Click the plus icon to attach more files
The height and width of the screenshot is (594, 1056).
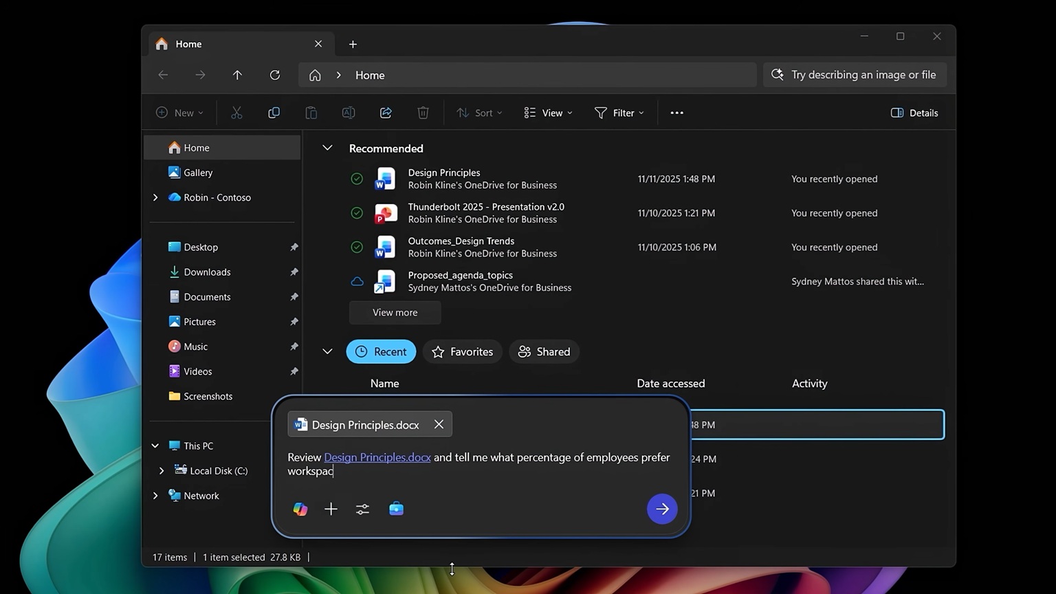pos(331,509)
